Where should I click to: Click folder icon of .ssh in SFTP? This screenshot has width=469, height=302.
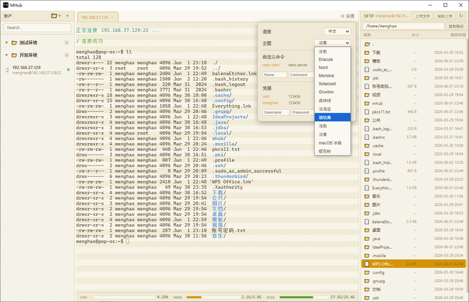pyautogui.click(x=367, y=298)
